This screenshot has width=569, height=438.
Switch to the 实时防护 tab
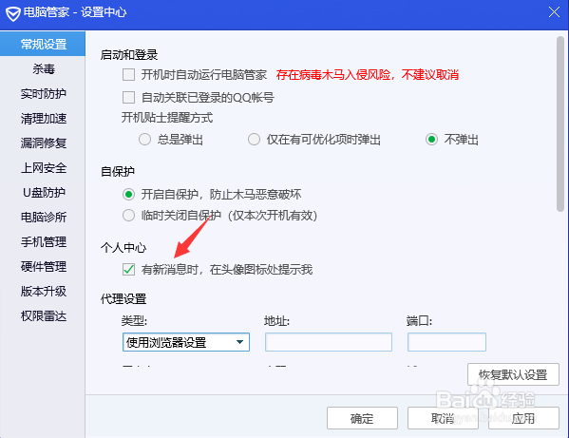point(43,94)
